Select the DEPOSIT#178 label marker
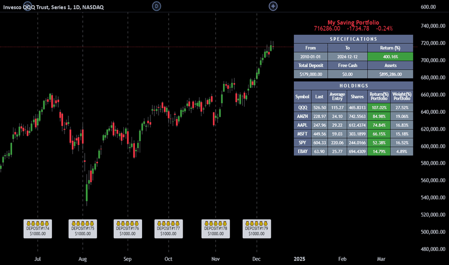 click(x=216, y=228)
